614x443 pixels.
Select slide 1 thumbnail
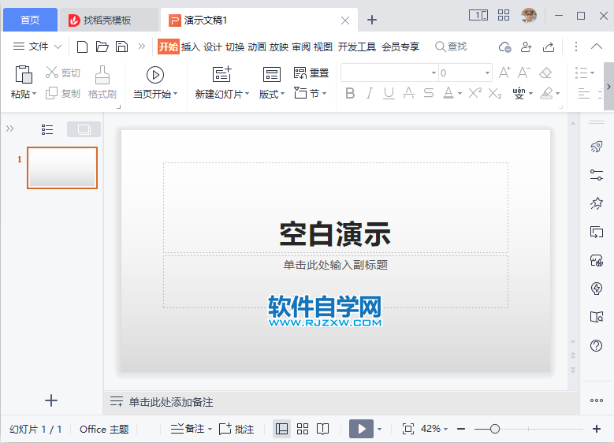click(62, 168)
